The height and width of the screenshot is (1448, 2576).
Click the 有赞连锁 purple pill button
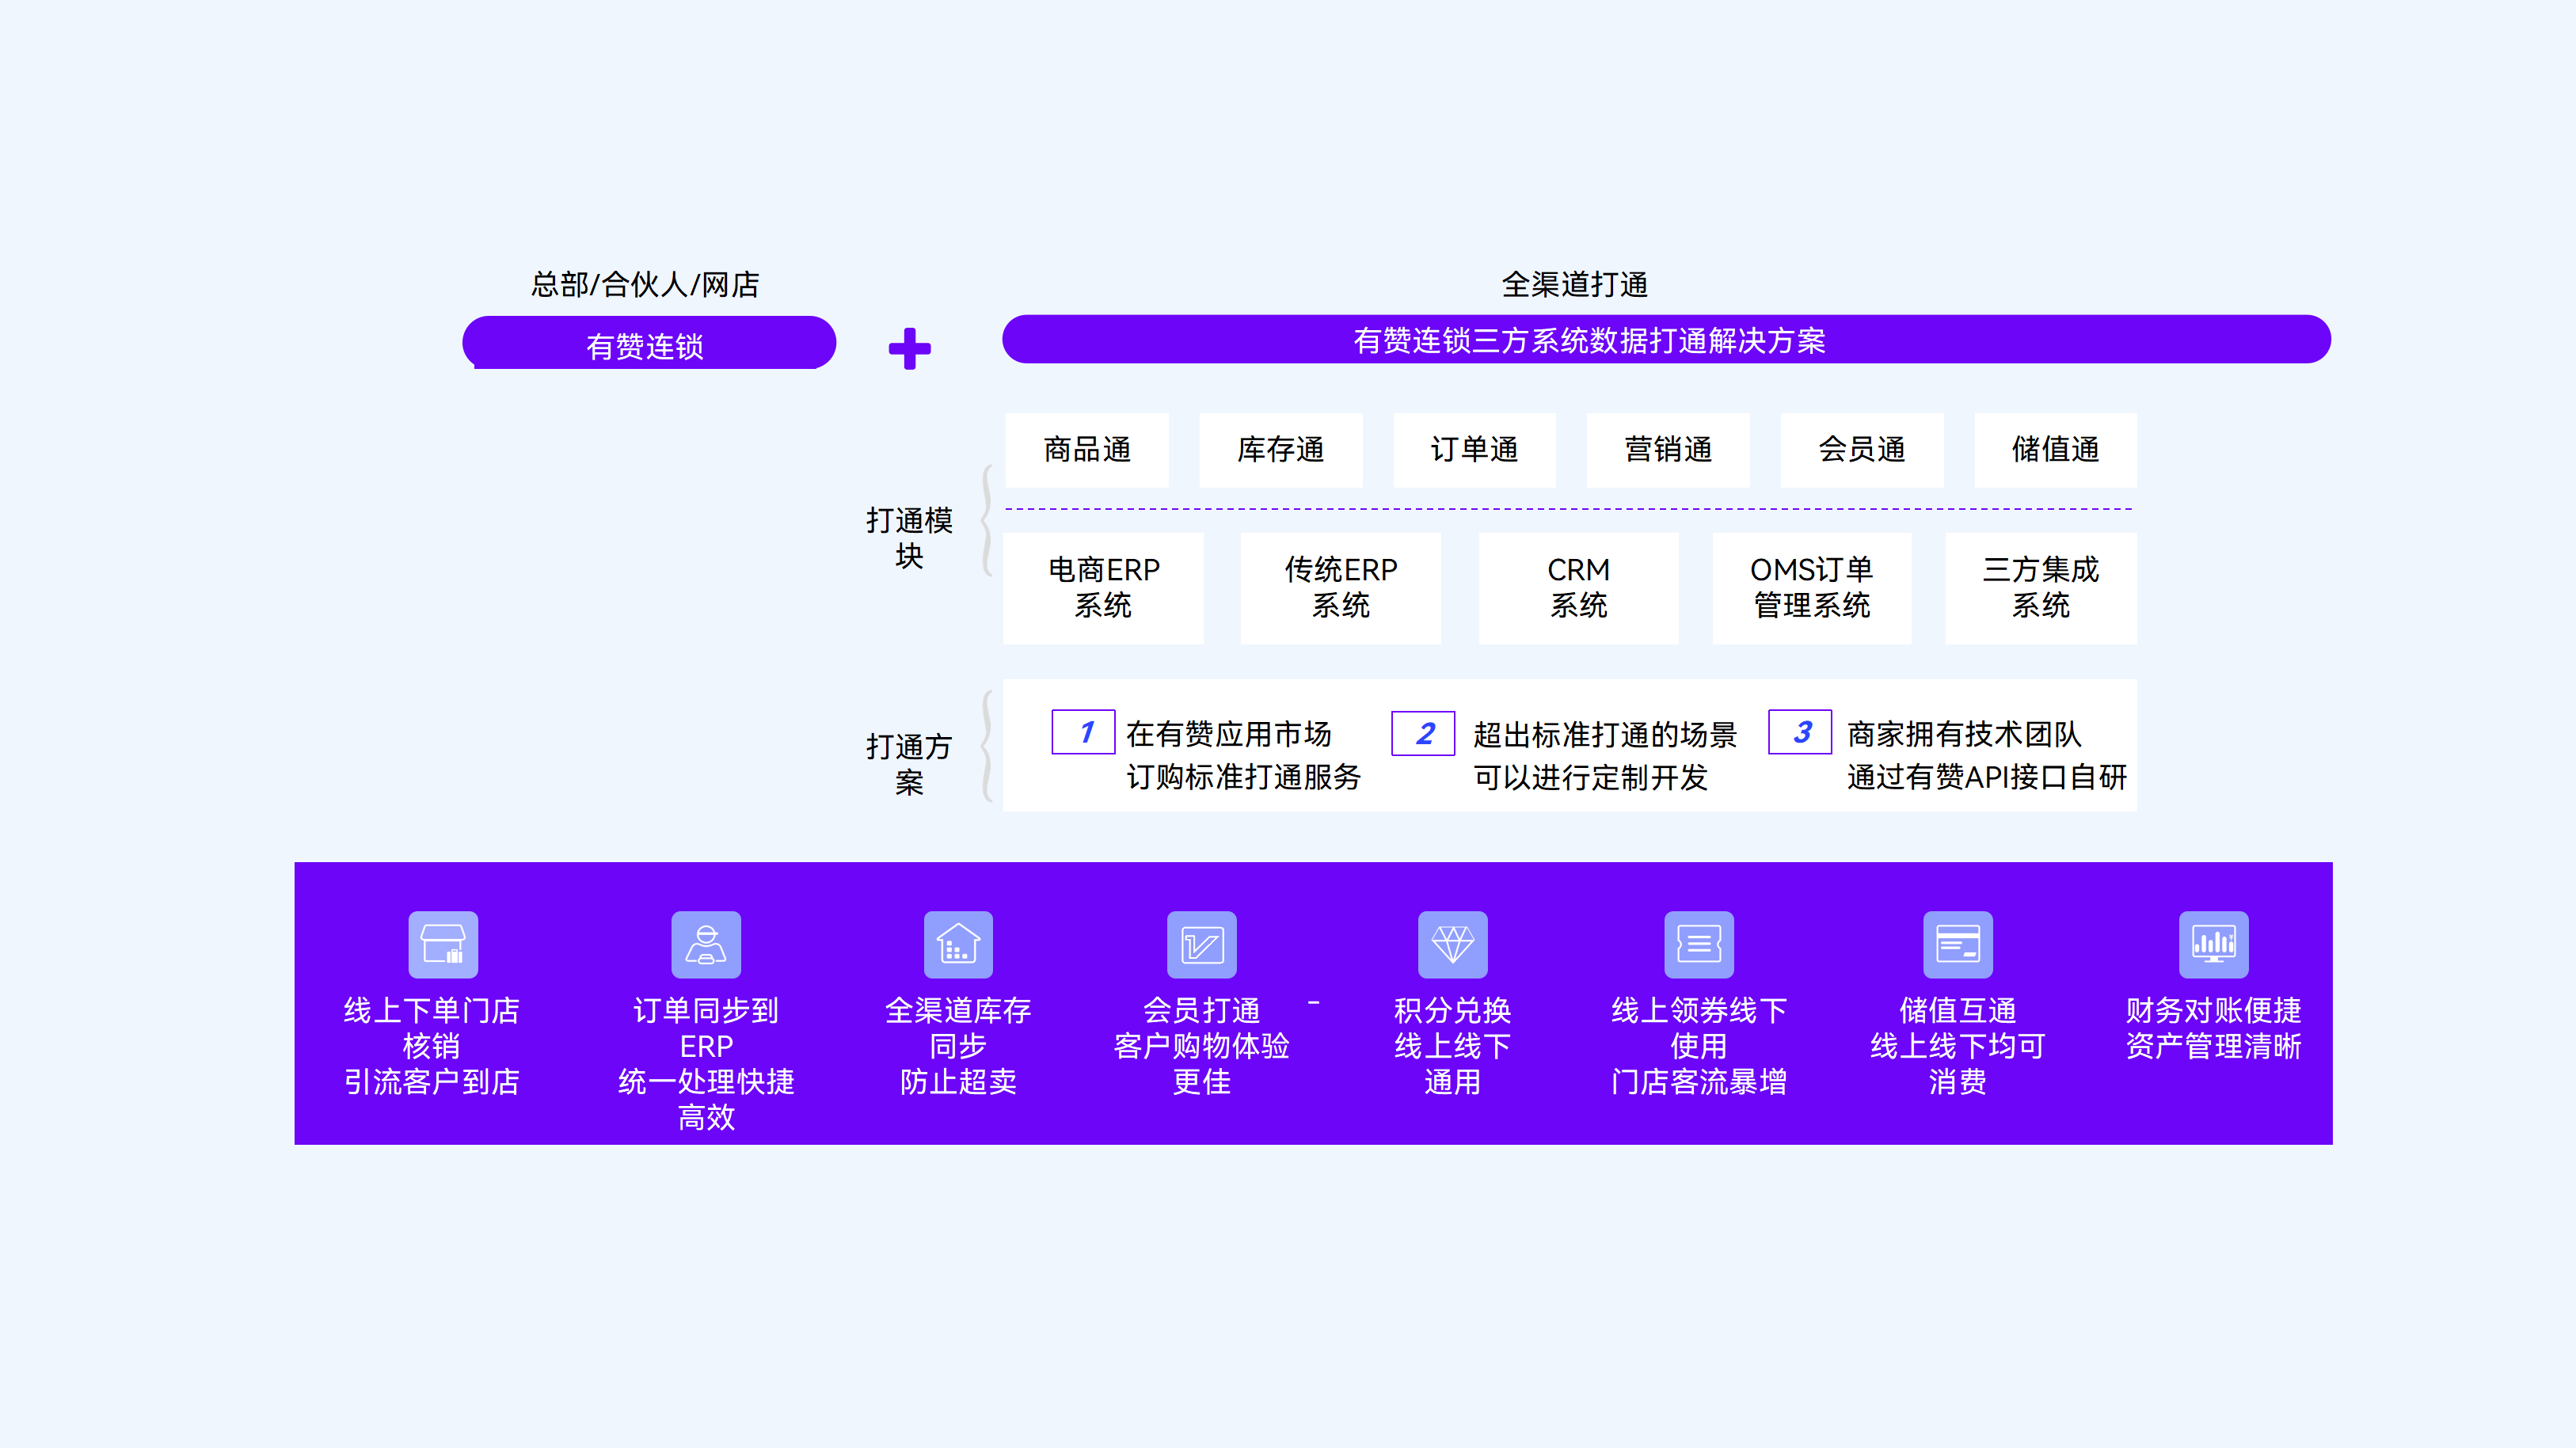(649, 343)
